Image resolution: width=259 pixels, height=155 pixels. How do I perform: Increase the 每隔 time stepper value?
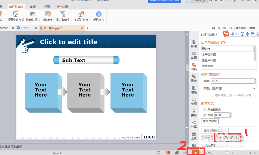pyautogui.click(x=230, y=114)
